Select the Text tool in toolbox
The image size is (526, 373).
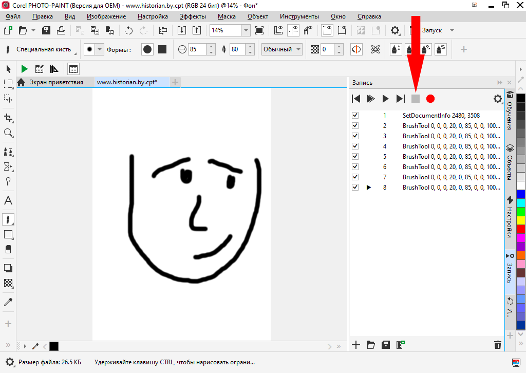click(x=8, y=201)
